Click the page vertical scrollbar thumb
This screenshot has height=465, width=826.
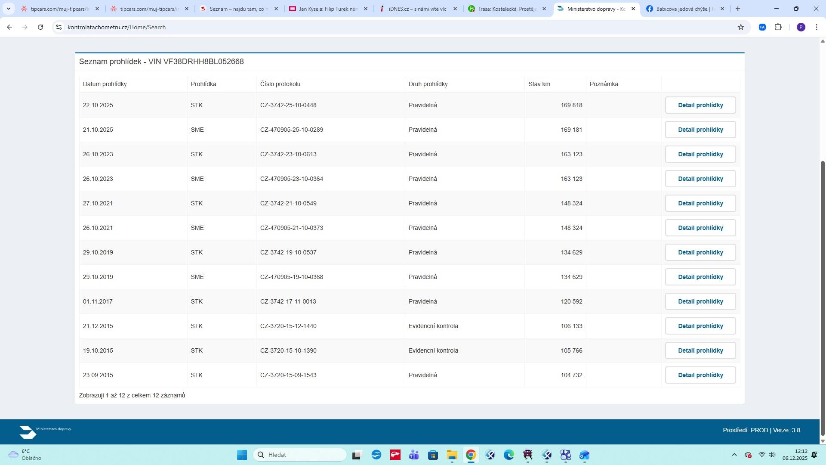click(x=823, y=297)
